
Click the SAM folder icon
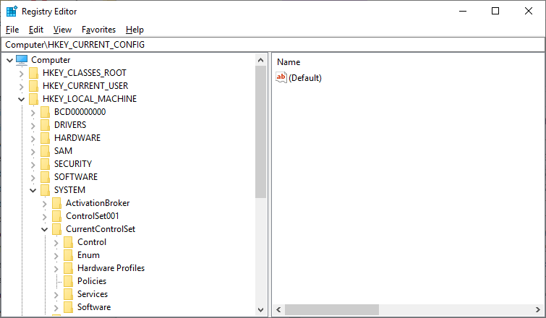45,151
